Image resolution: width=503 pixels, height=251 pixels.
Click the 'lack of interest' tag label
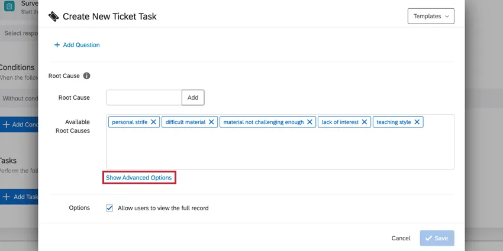pyautogui.click(x=340, y=122)
